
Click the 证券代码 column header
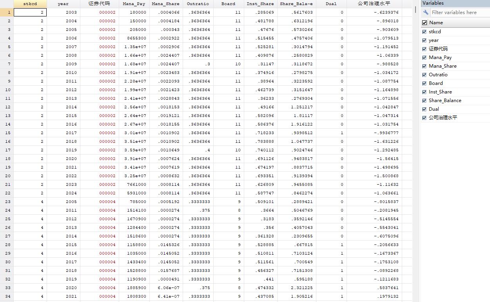pos(100,4)
